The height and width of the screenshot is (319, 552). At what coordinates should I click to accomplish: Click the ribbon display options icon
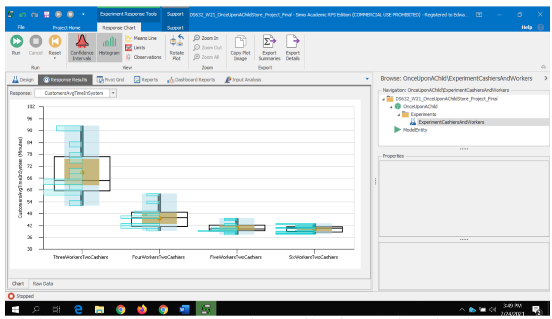(479, 14)
